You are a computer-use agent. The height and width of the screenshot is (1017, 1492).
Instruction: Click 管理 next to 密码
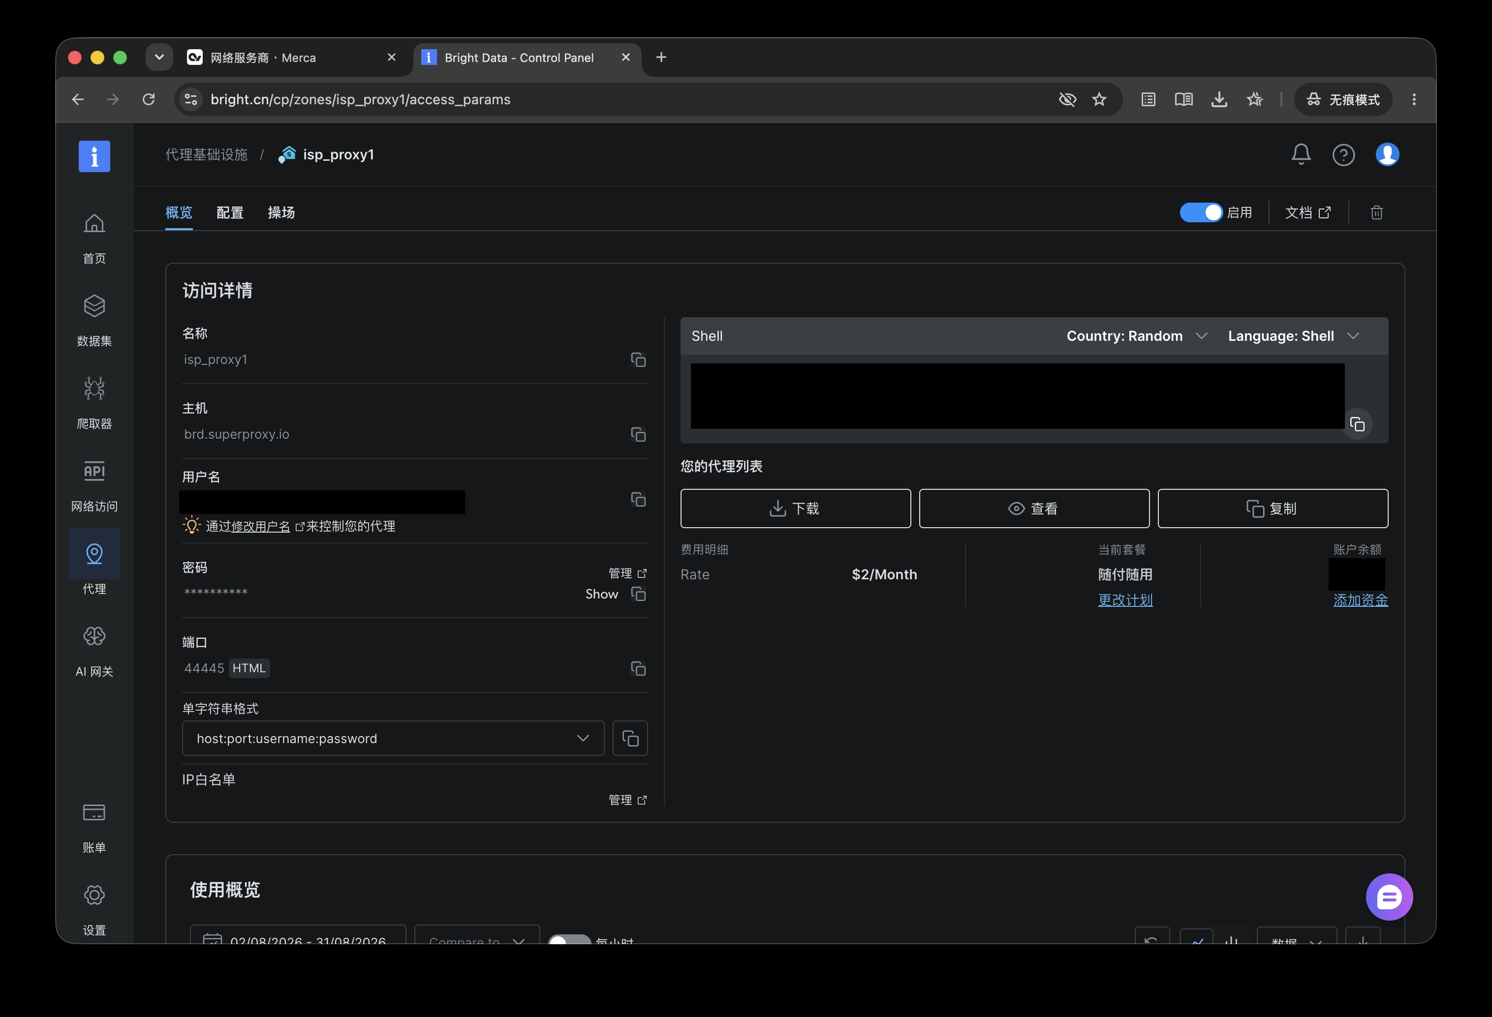(627, 573)
